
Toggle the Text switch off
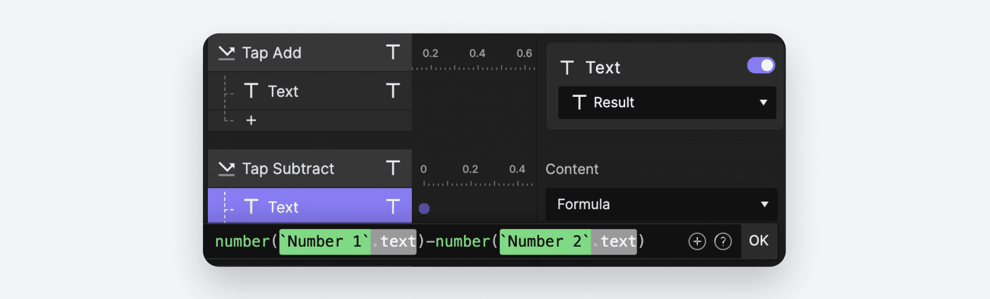[x=760, y=65]
